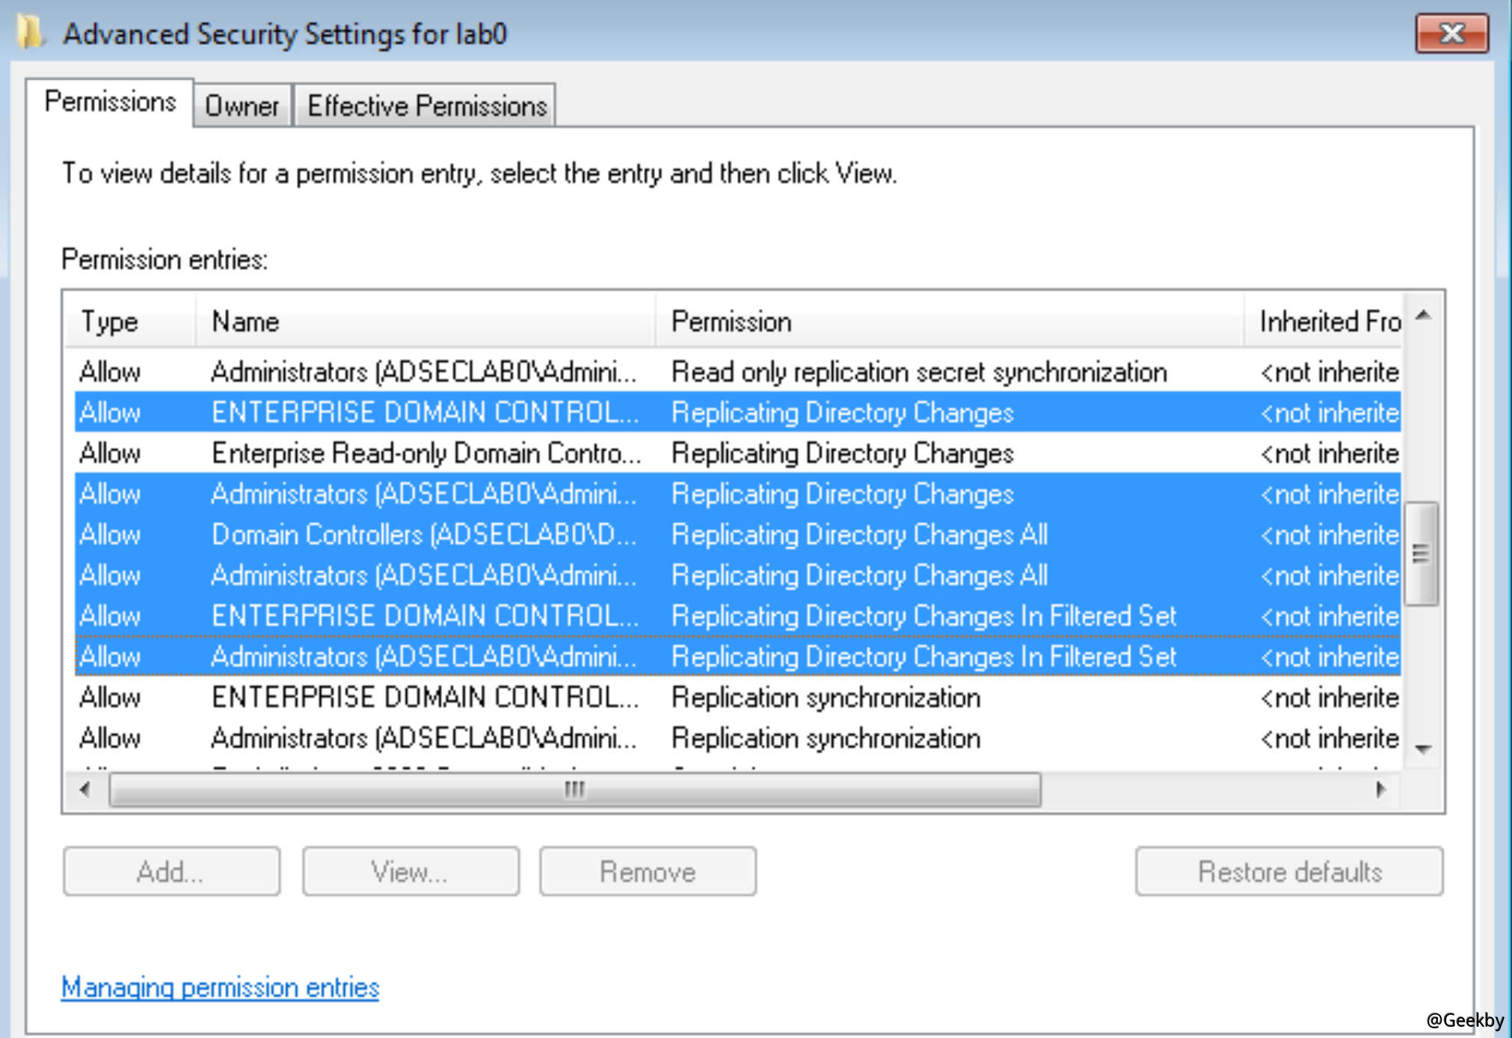The image size is (1512, 1038).
Task: Click the folder icon in title bar
Action: (30, 34)
